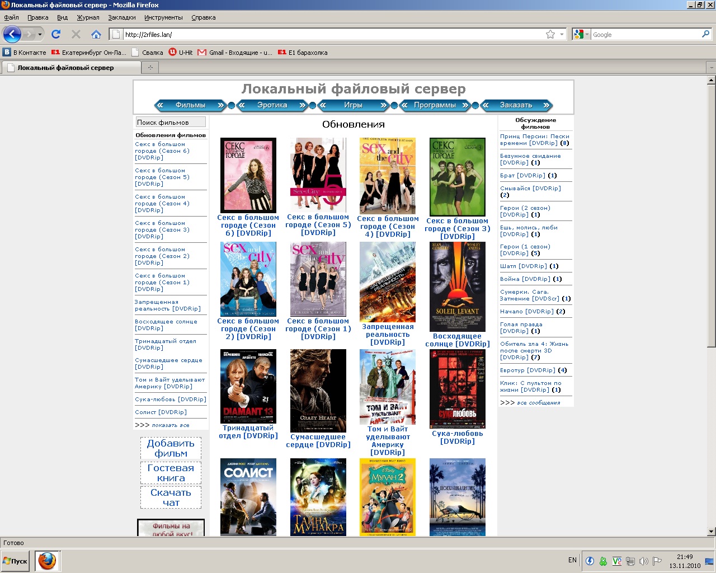Open the Google search engine selector
Image resolution: width=716 pixels, height=573 pixels.
[582, 34]
